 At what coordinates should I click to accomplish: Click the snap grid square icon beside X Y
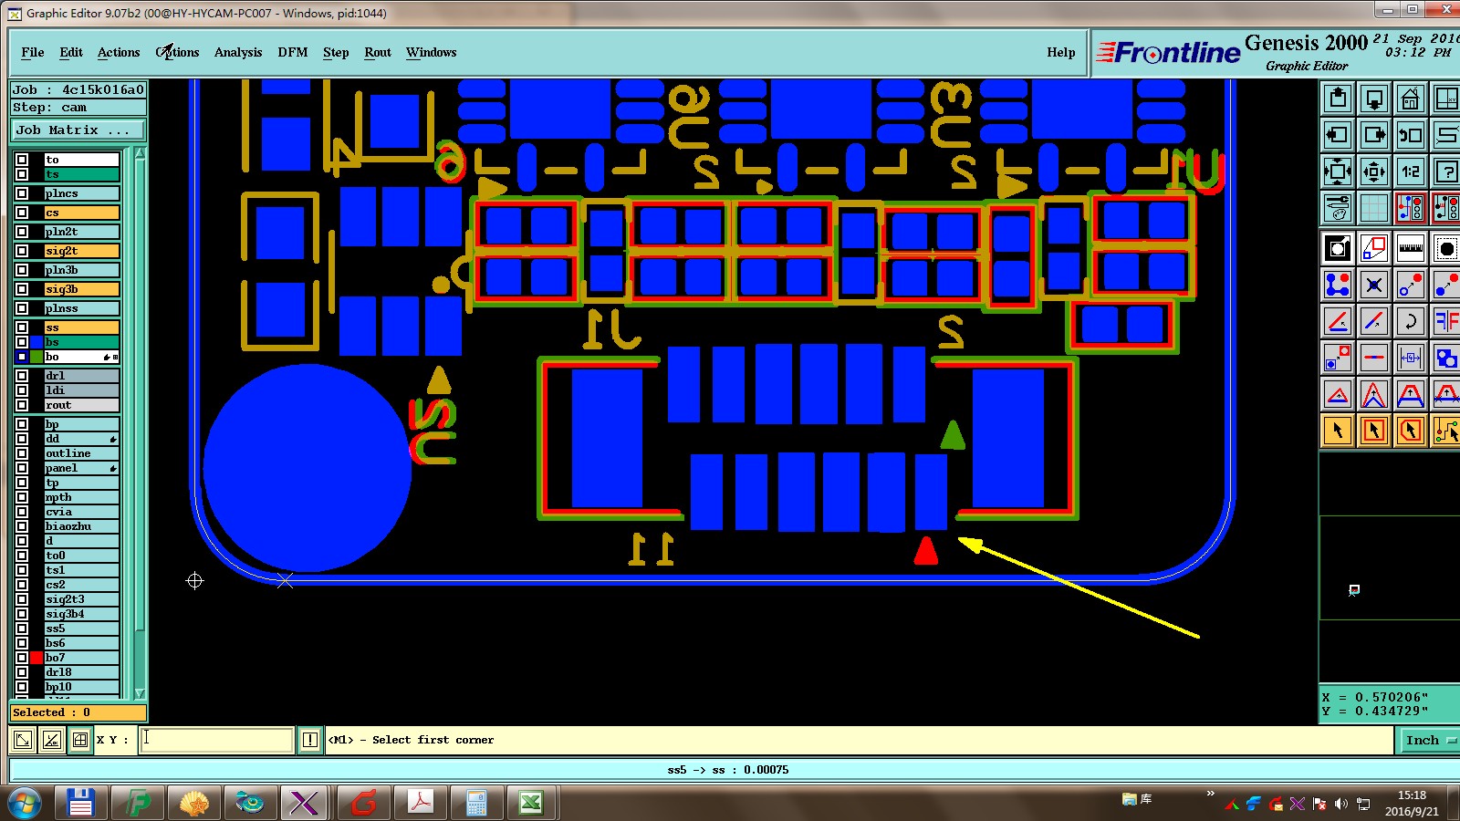[x=80, y=740]
